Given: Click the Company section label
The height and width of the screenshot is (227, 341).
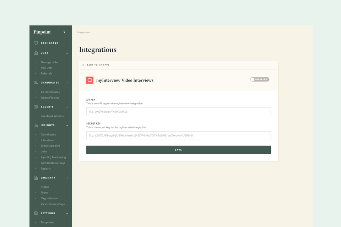Looking at the screenshot, I should coord(48,178).
